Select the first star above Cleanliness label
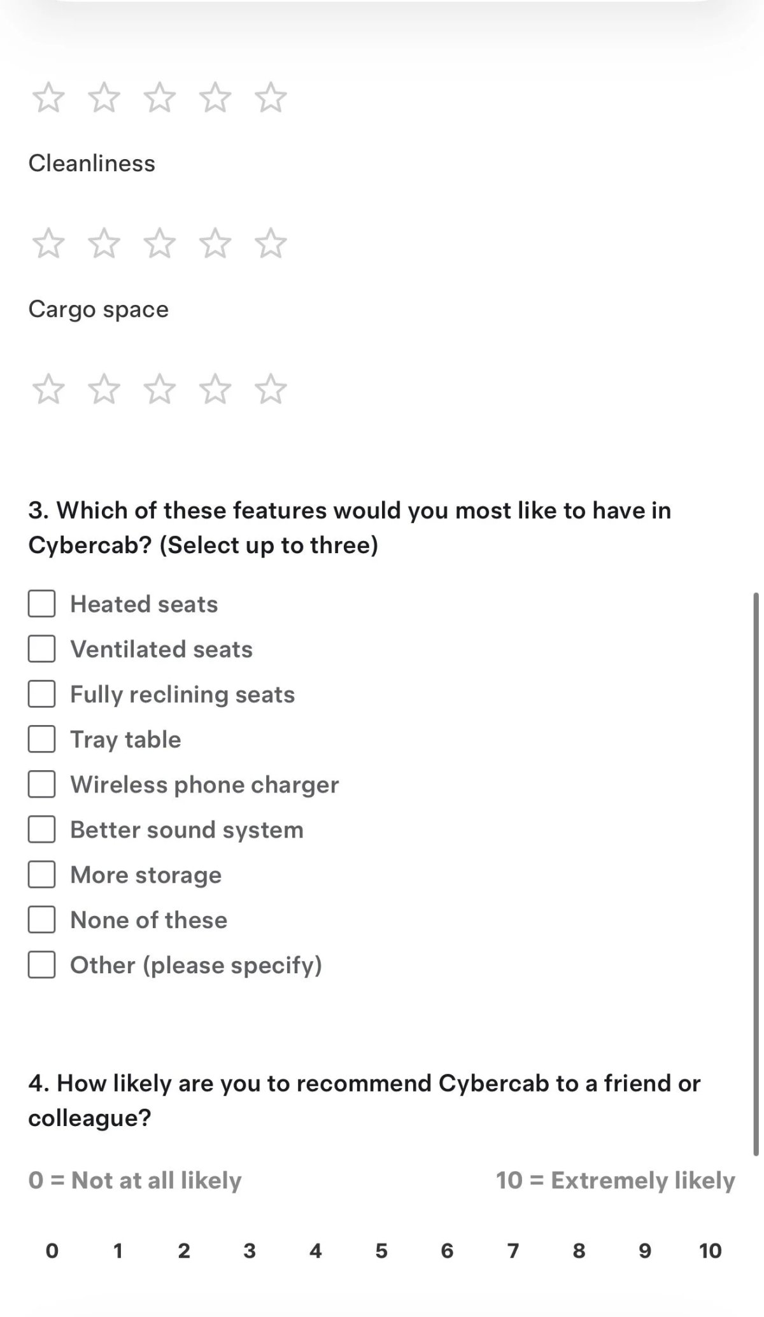The width and height of the screenshot is (764, 1317). [x=48, y=97]
